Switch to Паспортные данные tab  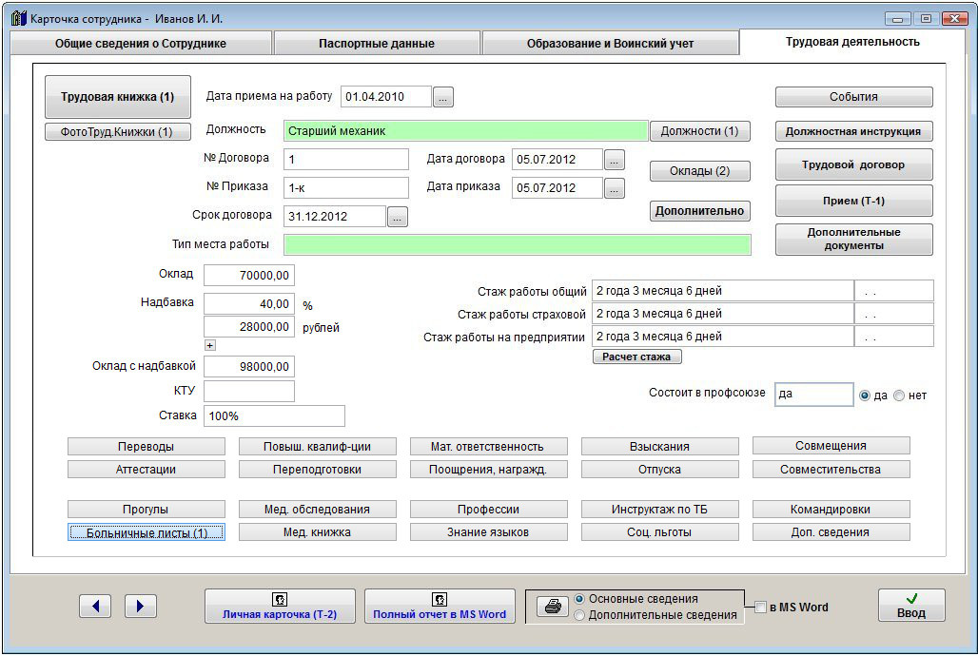click(x=376, y=44)
